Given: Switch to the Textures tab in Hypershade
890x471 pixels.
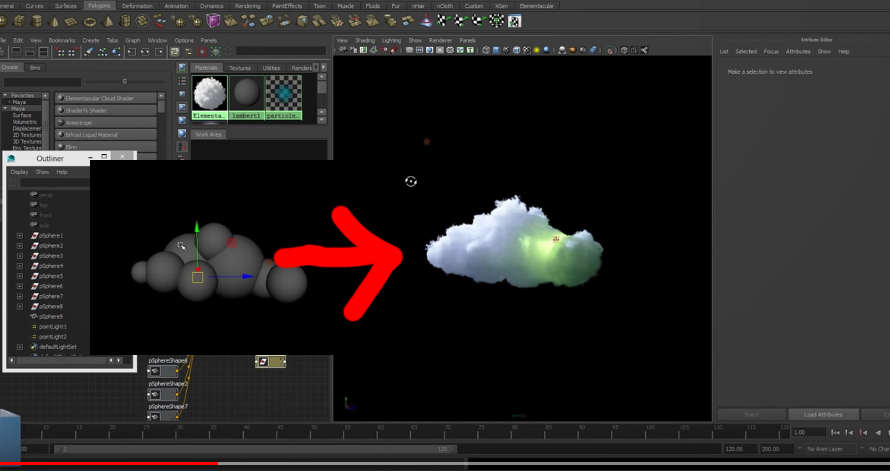Looking at the screenshot, I should pyautogui.click(x=240, y=68).
